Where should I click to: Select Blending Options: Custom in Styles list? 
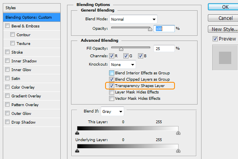(31, 17)
